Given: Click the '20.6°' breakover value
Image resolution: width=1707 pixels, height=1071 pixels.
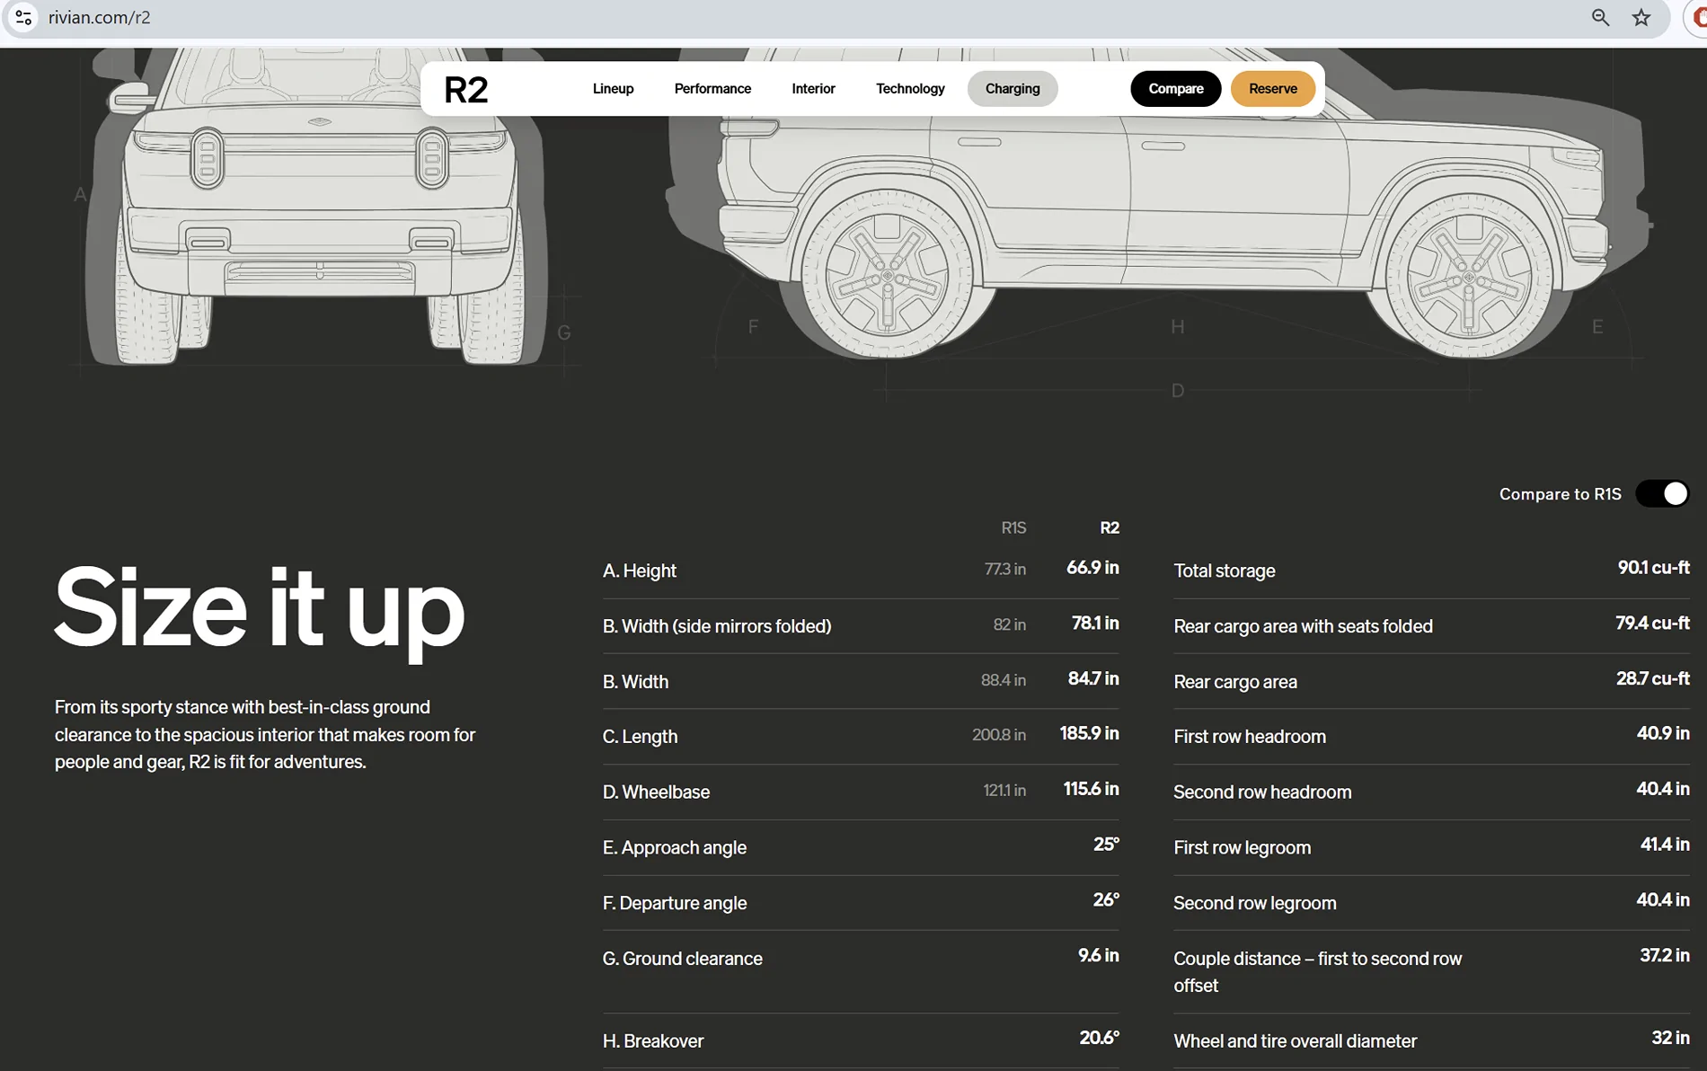Looking at the screenshot, I should click(1100, 1038).
